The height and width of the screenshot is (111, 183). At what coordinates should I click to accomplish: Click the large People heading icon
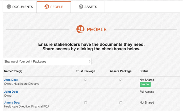tap(80, 29)
